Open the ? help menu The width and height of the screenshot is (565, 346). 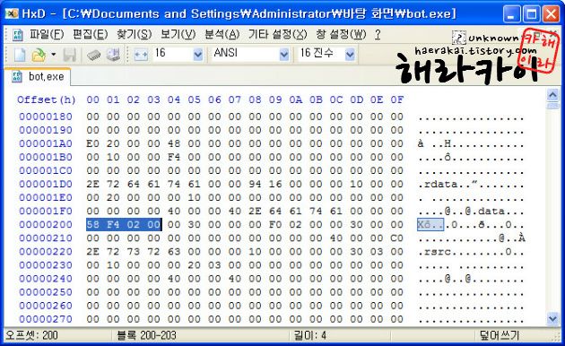pyautogui.click(x=378, y=35)
